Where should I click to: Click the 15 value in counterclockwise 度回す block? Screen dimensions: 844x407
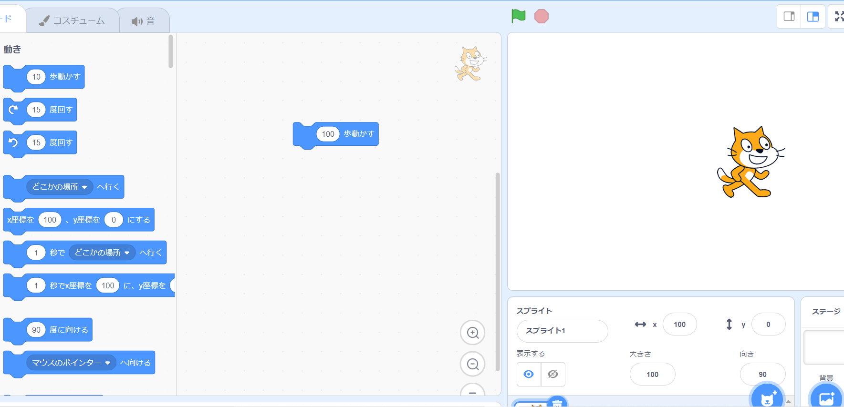click(36, 142)
